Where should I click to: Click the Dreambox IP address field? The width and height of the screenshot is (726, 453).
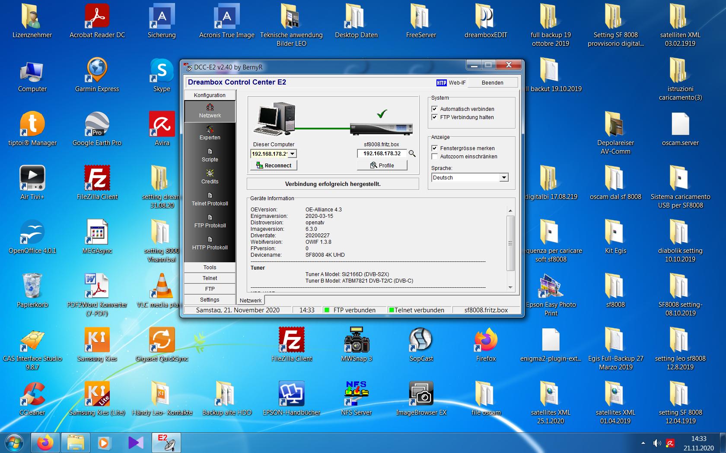[x=382, y=154]
